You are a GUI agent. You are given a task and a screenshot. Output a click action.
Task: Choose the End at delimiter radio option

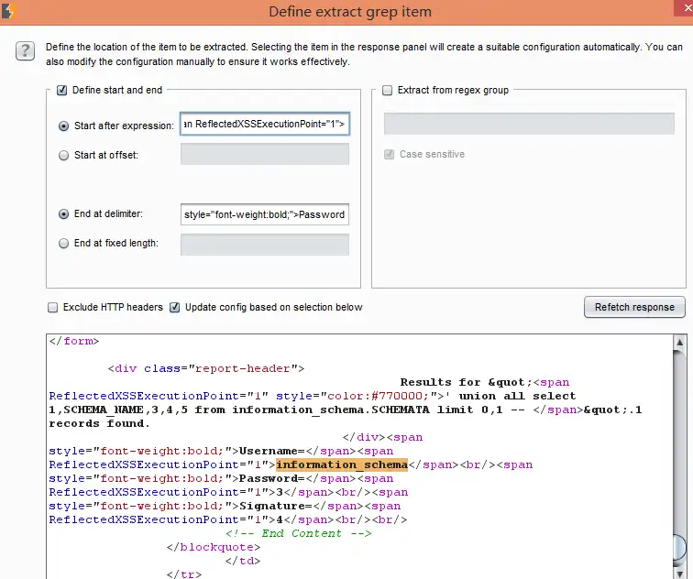[63, 214]
